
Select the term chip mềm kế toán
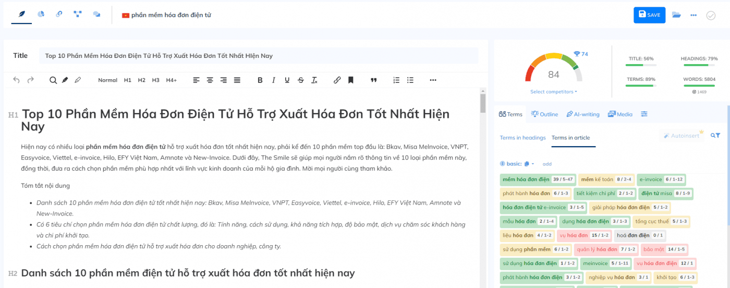606,179
